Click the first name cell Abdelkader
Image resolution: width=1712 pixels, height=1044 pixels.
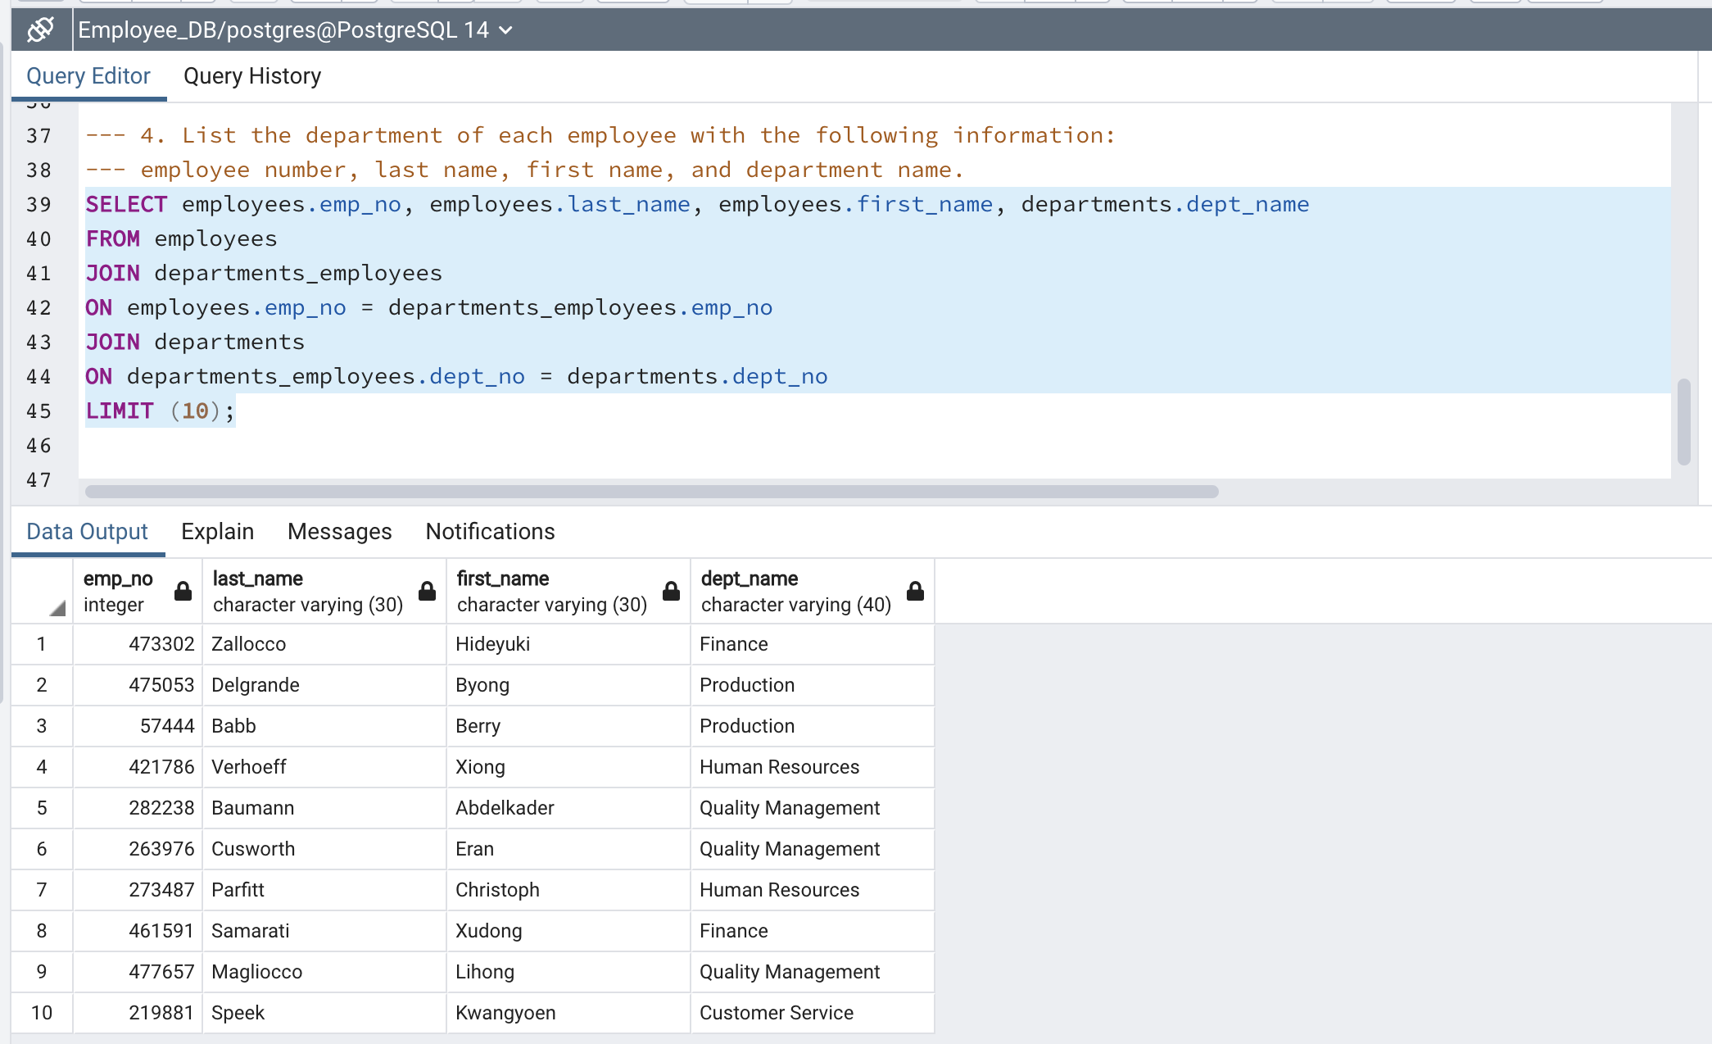(x=568, y=808)
